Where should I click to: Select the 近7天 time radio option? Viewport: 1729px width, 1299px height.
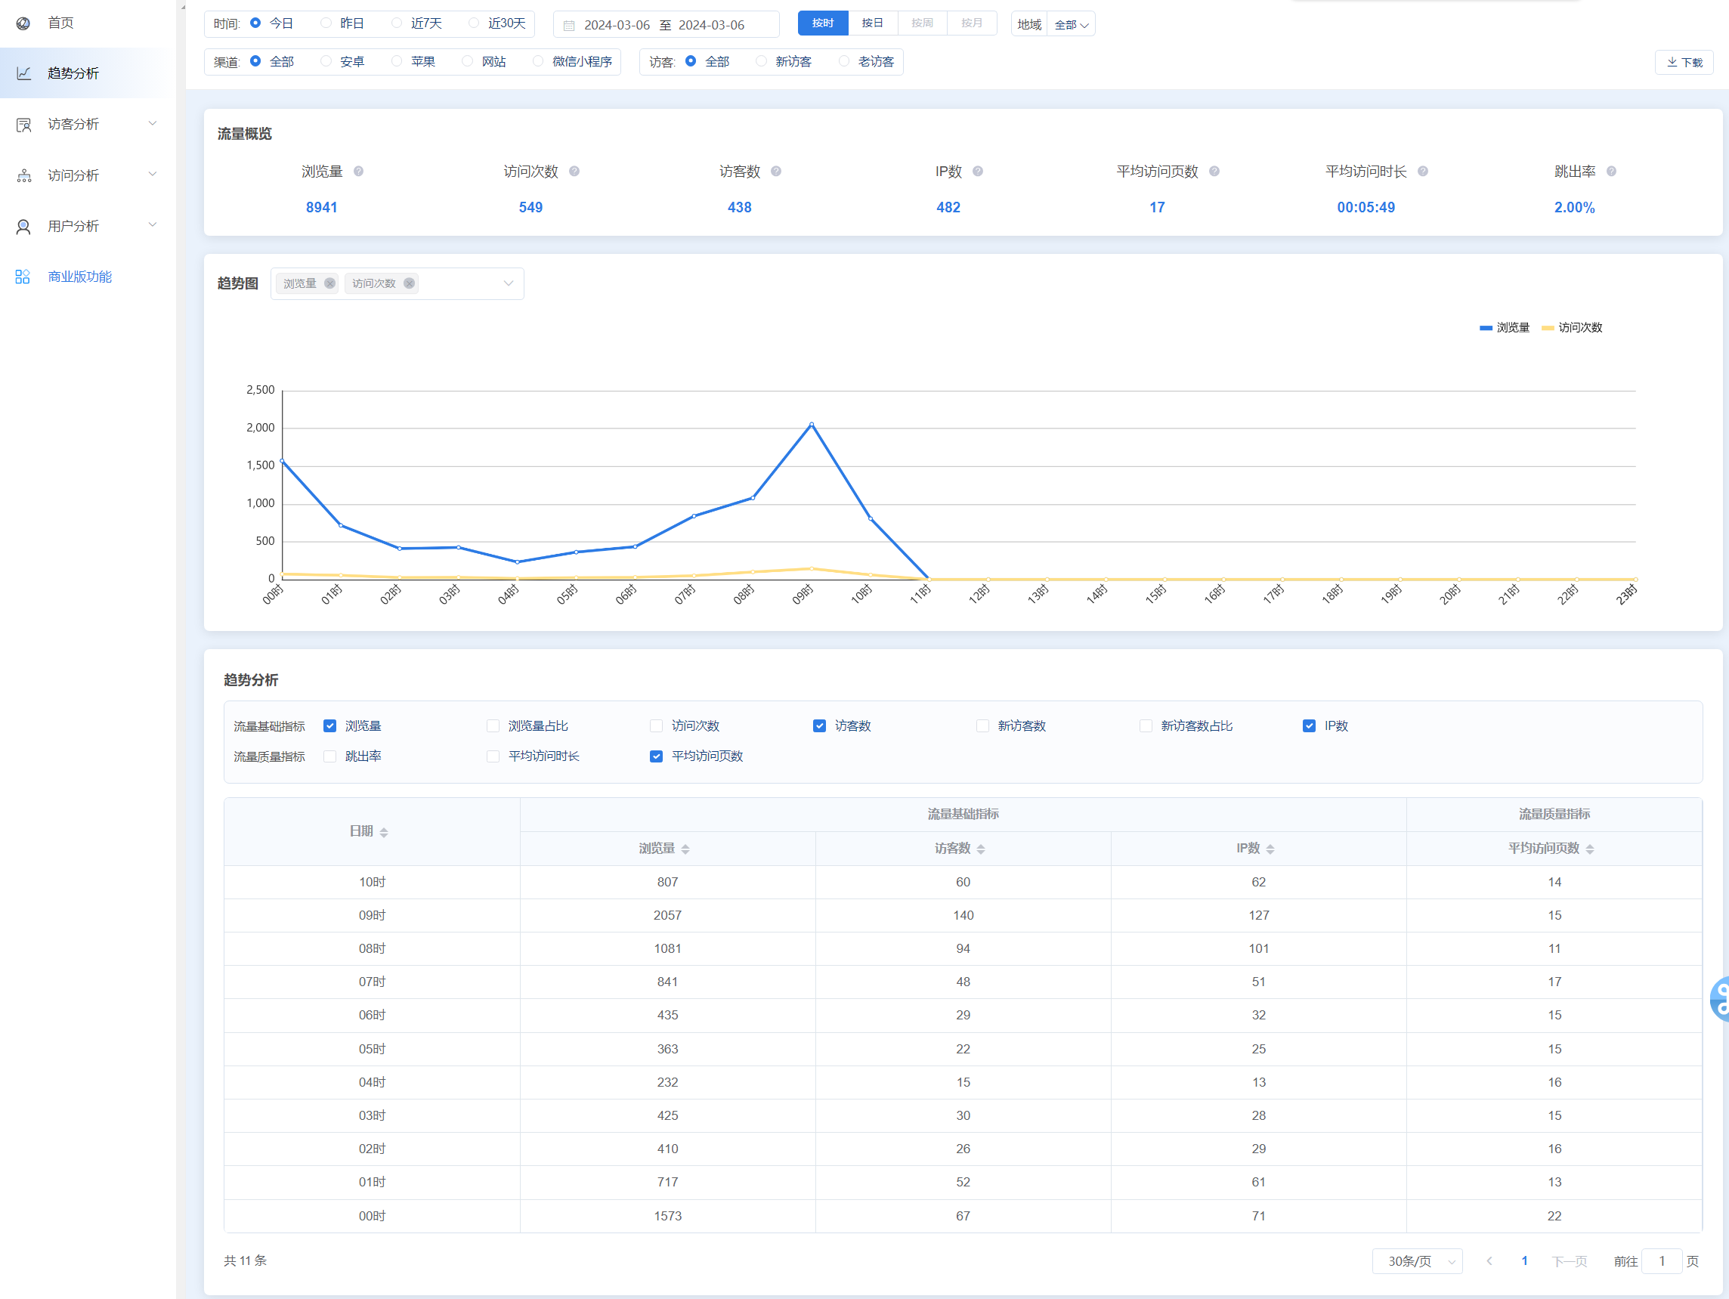pos(397,23)
